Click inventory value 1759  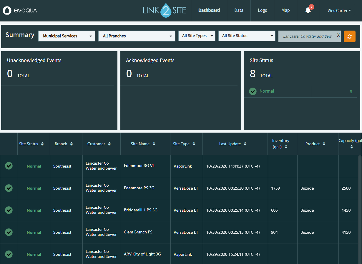click(275, 188)
